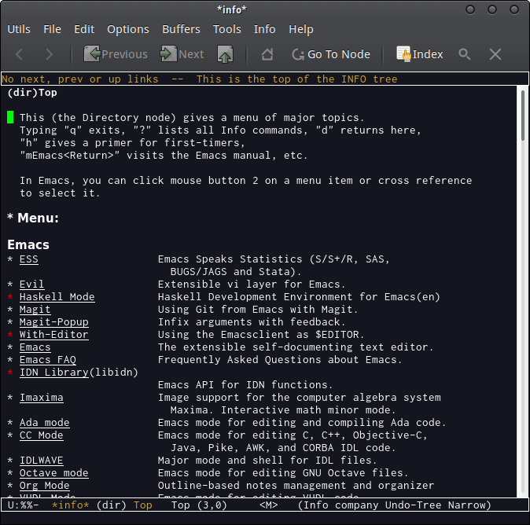Open the Buffers menu
This screenshot has height=525, width=530.
[181, 29]
